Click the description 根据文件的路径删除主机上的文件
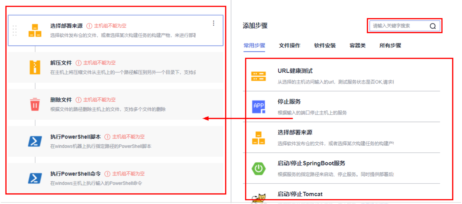 click(x=108, y=109)
